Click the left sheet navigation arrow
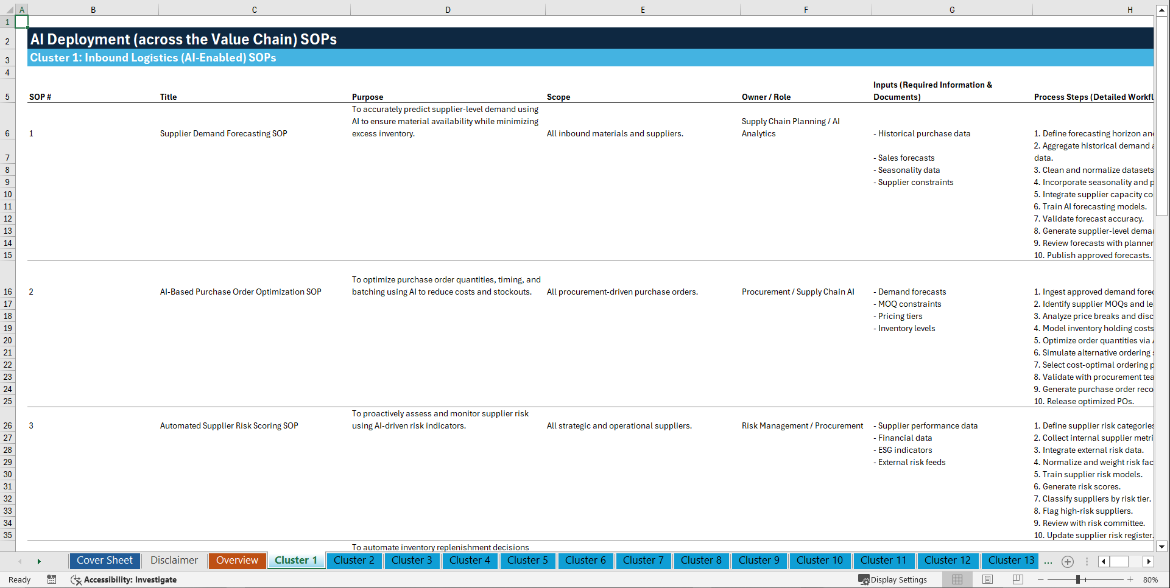The height and width of the screenshot is (588, 1170). coord(20,561)
